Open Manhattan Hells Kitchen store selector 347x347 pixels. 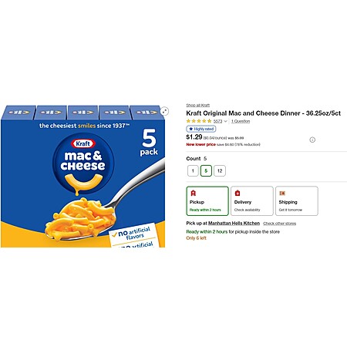tap(234, 223)
